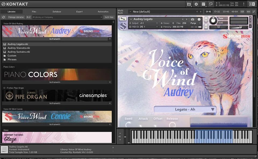Switch to the Expert tab
The image size is (258, 159).
(80, 12)
